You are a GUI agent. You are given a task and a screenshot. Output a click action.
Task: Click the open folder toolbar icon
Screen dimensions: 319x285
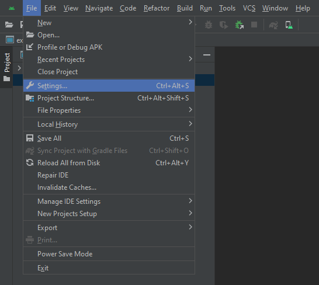pyautogui.click(x=9, y=25)
